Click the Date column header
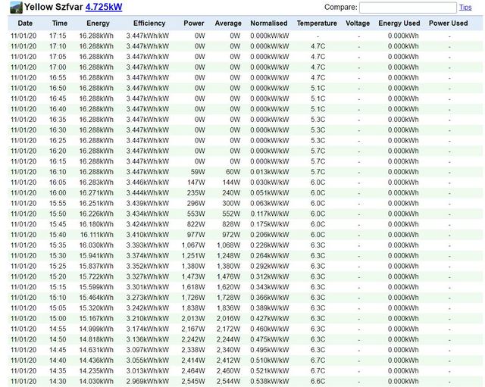The image size is (485, 387). [25, 23]
